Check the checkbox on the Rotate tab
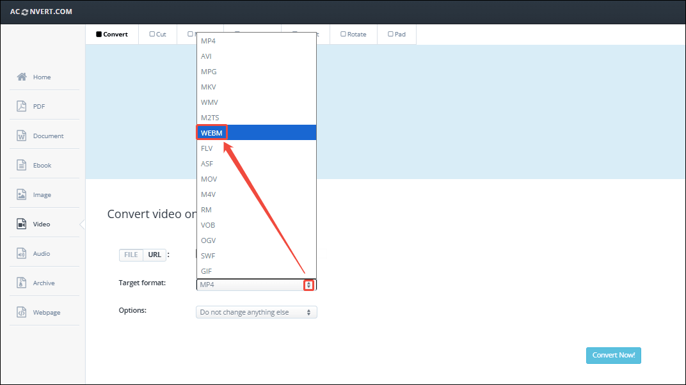Image resolution: width=686 pixels, height=385 pixels. (x=342, y=34)
